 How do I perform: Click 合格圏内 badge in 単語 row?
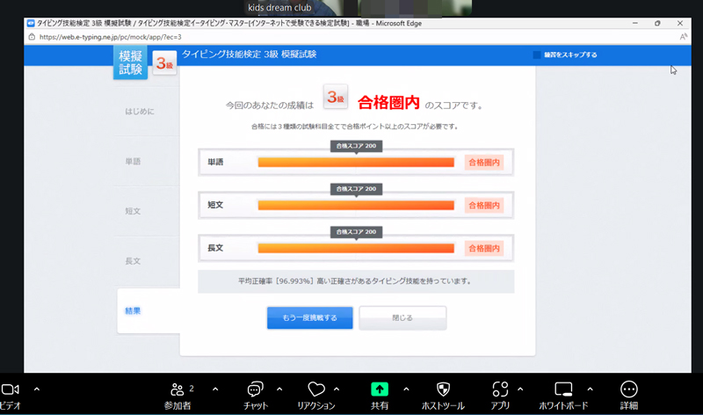point(484,163)
